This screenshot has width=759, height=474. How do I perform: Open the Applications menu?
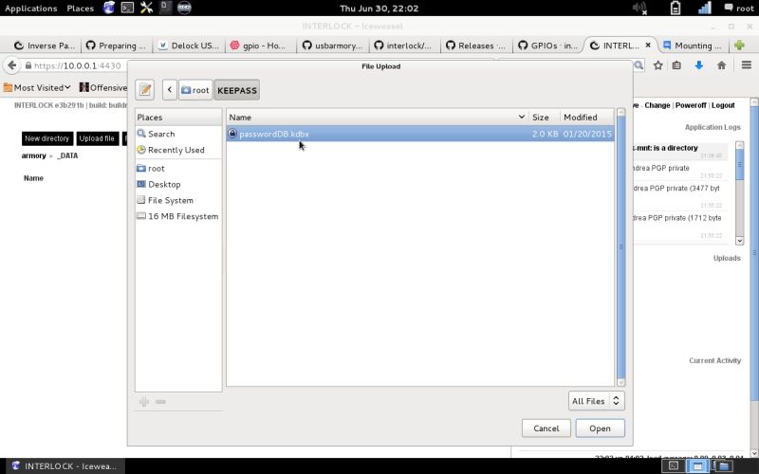[31, 9]
